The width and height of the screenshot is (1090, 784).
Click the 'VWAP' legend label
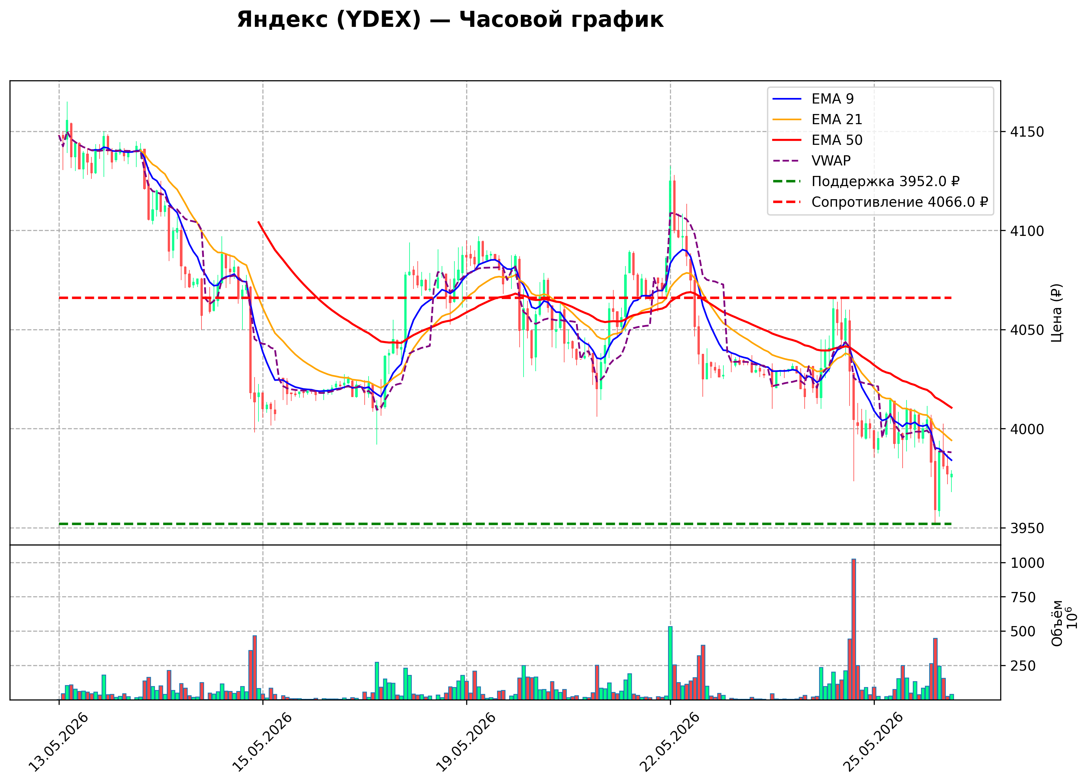(831, 161)
